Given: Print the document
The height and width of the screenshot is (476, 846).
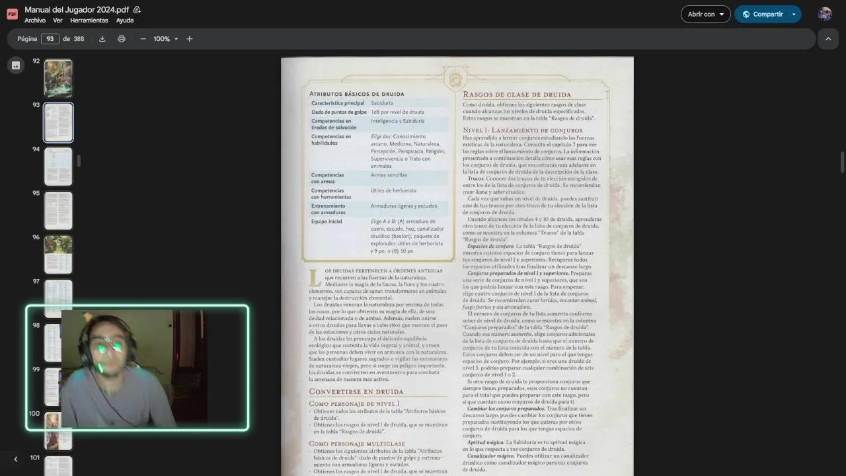Looking at the screenshot, I should click(122, 39).
